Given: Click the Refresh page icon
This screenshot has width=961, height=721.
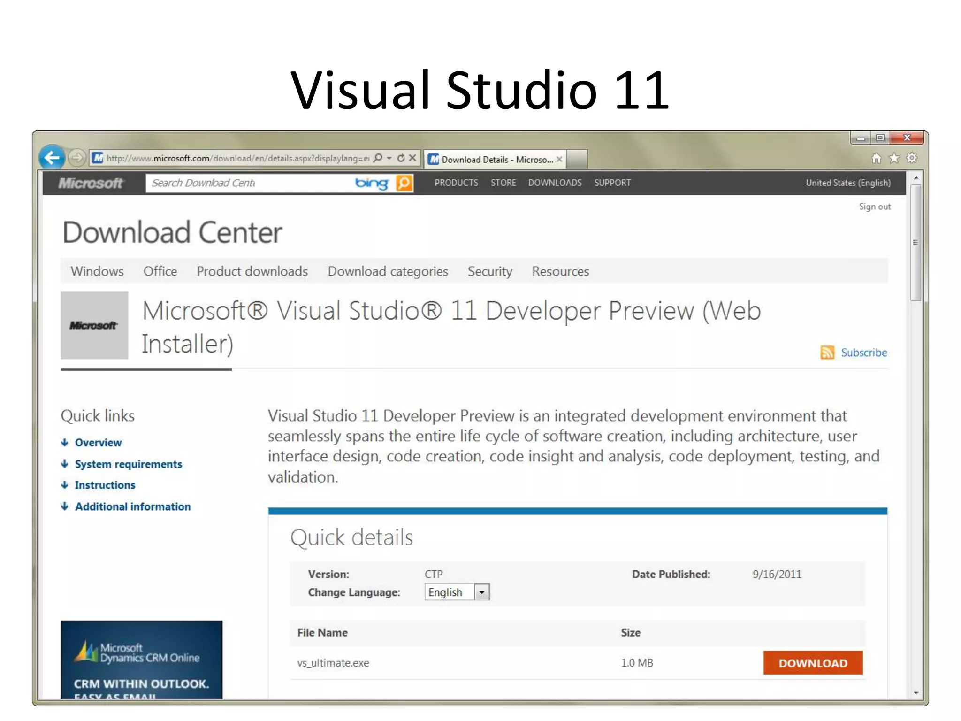Looking at the screenshot, I should click(x=401, y=158).
